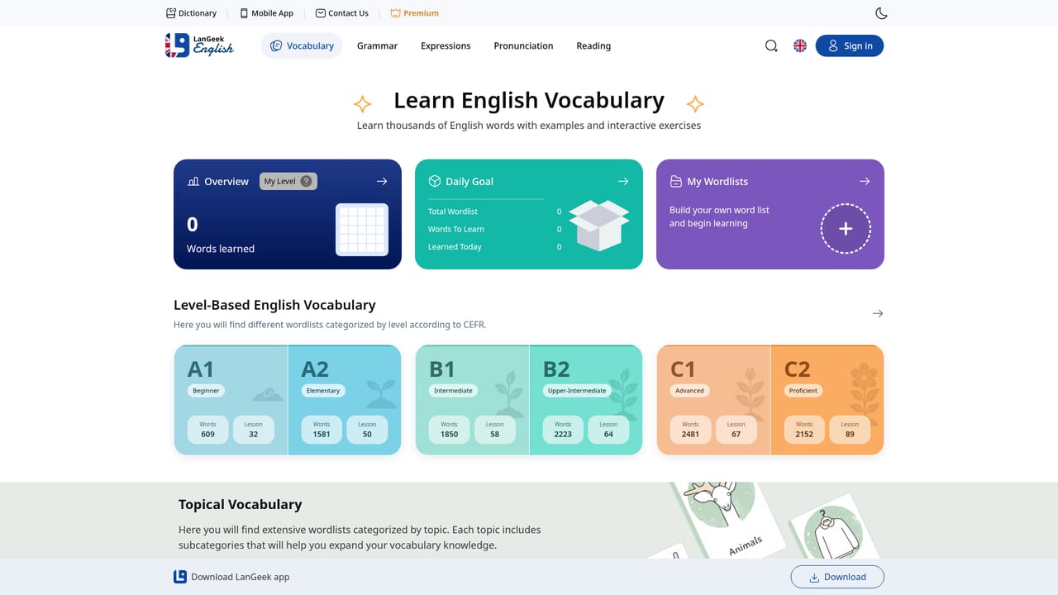This screenshot has width=1058, height=595.
Task: Click the My Wordlists folder icon
Action: (x=675, y=181)
